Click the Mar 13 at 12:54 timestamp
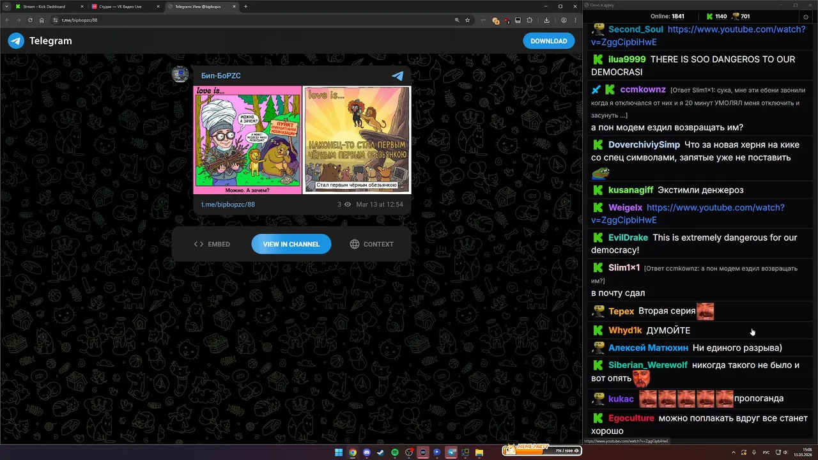The width and height of the screenshot is (818, 460). 380,204
